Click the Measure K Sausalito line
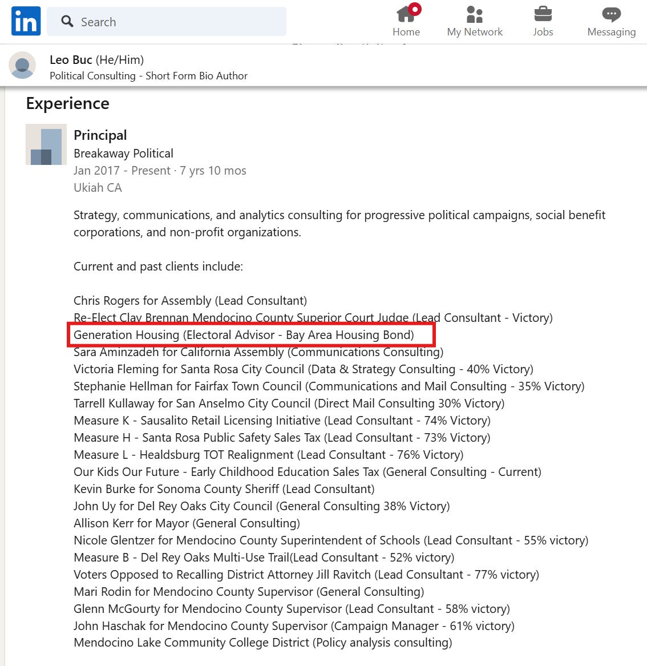This screenshot has width=647, height=666. pyautogui.click(x=282, y=421)
